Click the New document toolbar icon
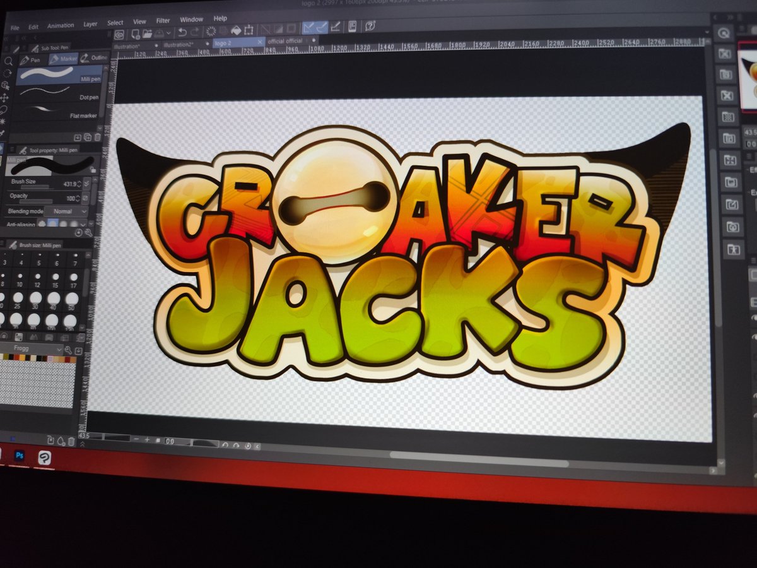Screen dimensions: 757x568 pos(135,33)
